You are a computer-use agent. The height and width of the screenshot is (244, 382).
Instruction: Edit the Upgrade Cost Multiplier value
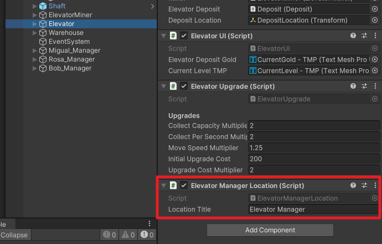point(314,170)
